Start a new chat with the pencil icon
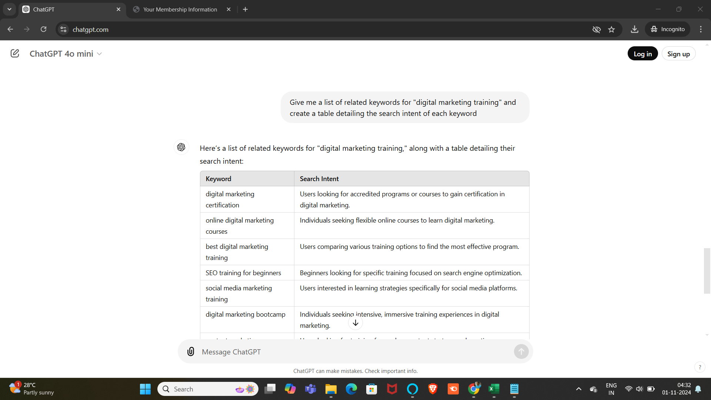 pos(14,53)
